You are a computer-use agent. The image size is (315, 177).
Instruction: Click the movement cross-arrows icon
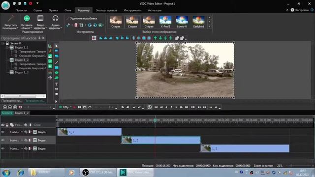pos(50,78)
